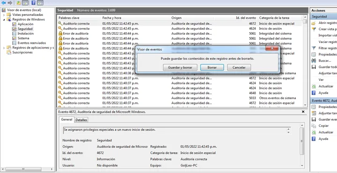Click Adjuntar tarea icon under Evento 4672 actions
Image resolution: width=337 pixels, height=173 pixels.
pos(314,113)
